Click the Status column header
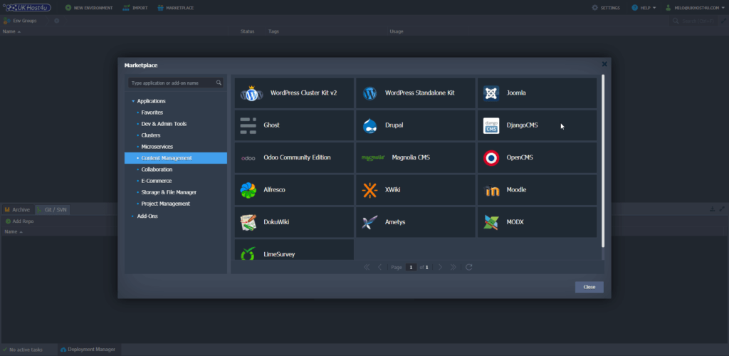The width and height of the screenshot is (729, 356). pos(247,31)
